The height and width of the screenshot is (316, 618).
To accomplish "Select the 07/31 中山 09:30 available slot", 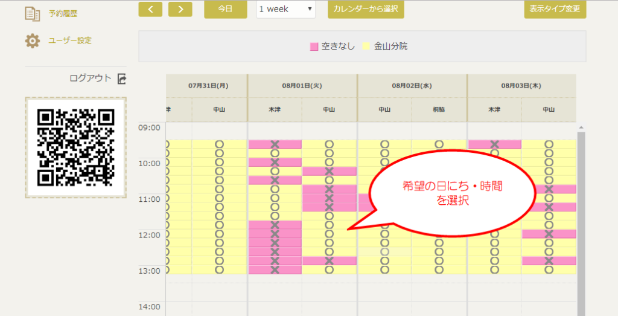I will click(219, 144).
